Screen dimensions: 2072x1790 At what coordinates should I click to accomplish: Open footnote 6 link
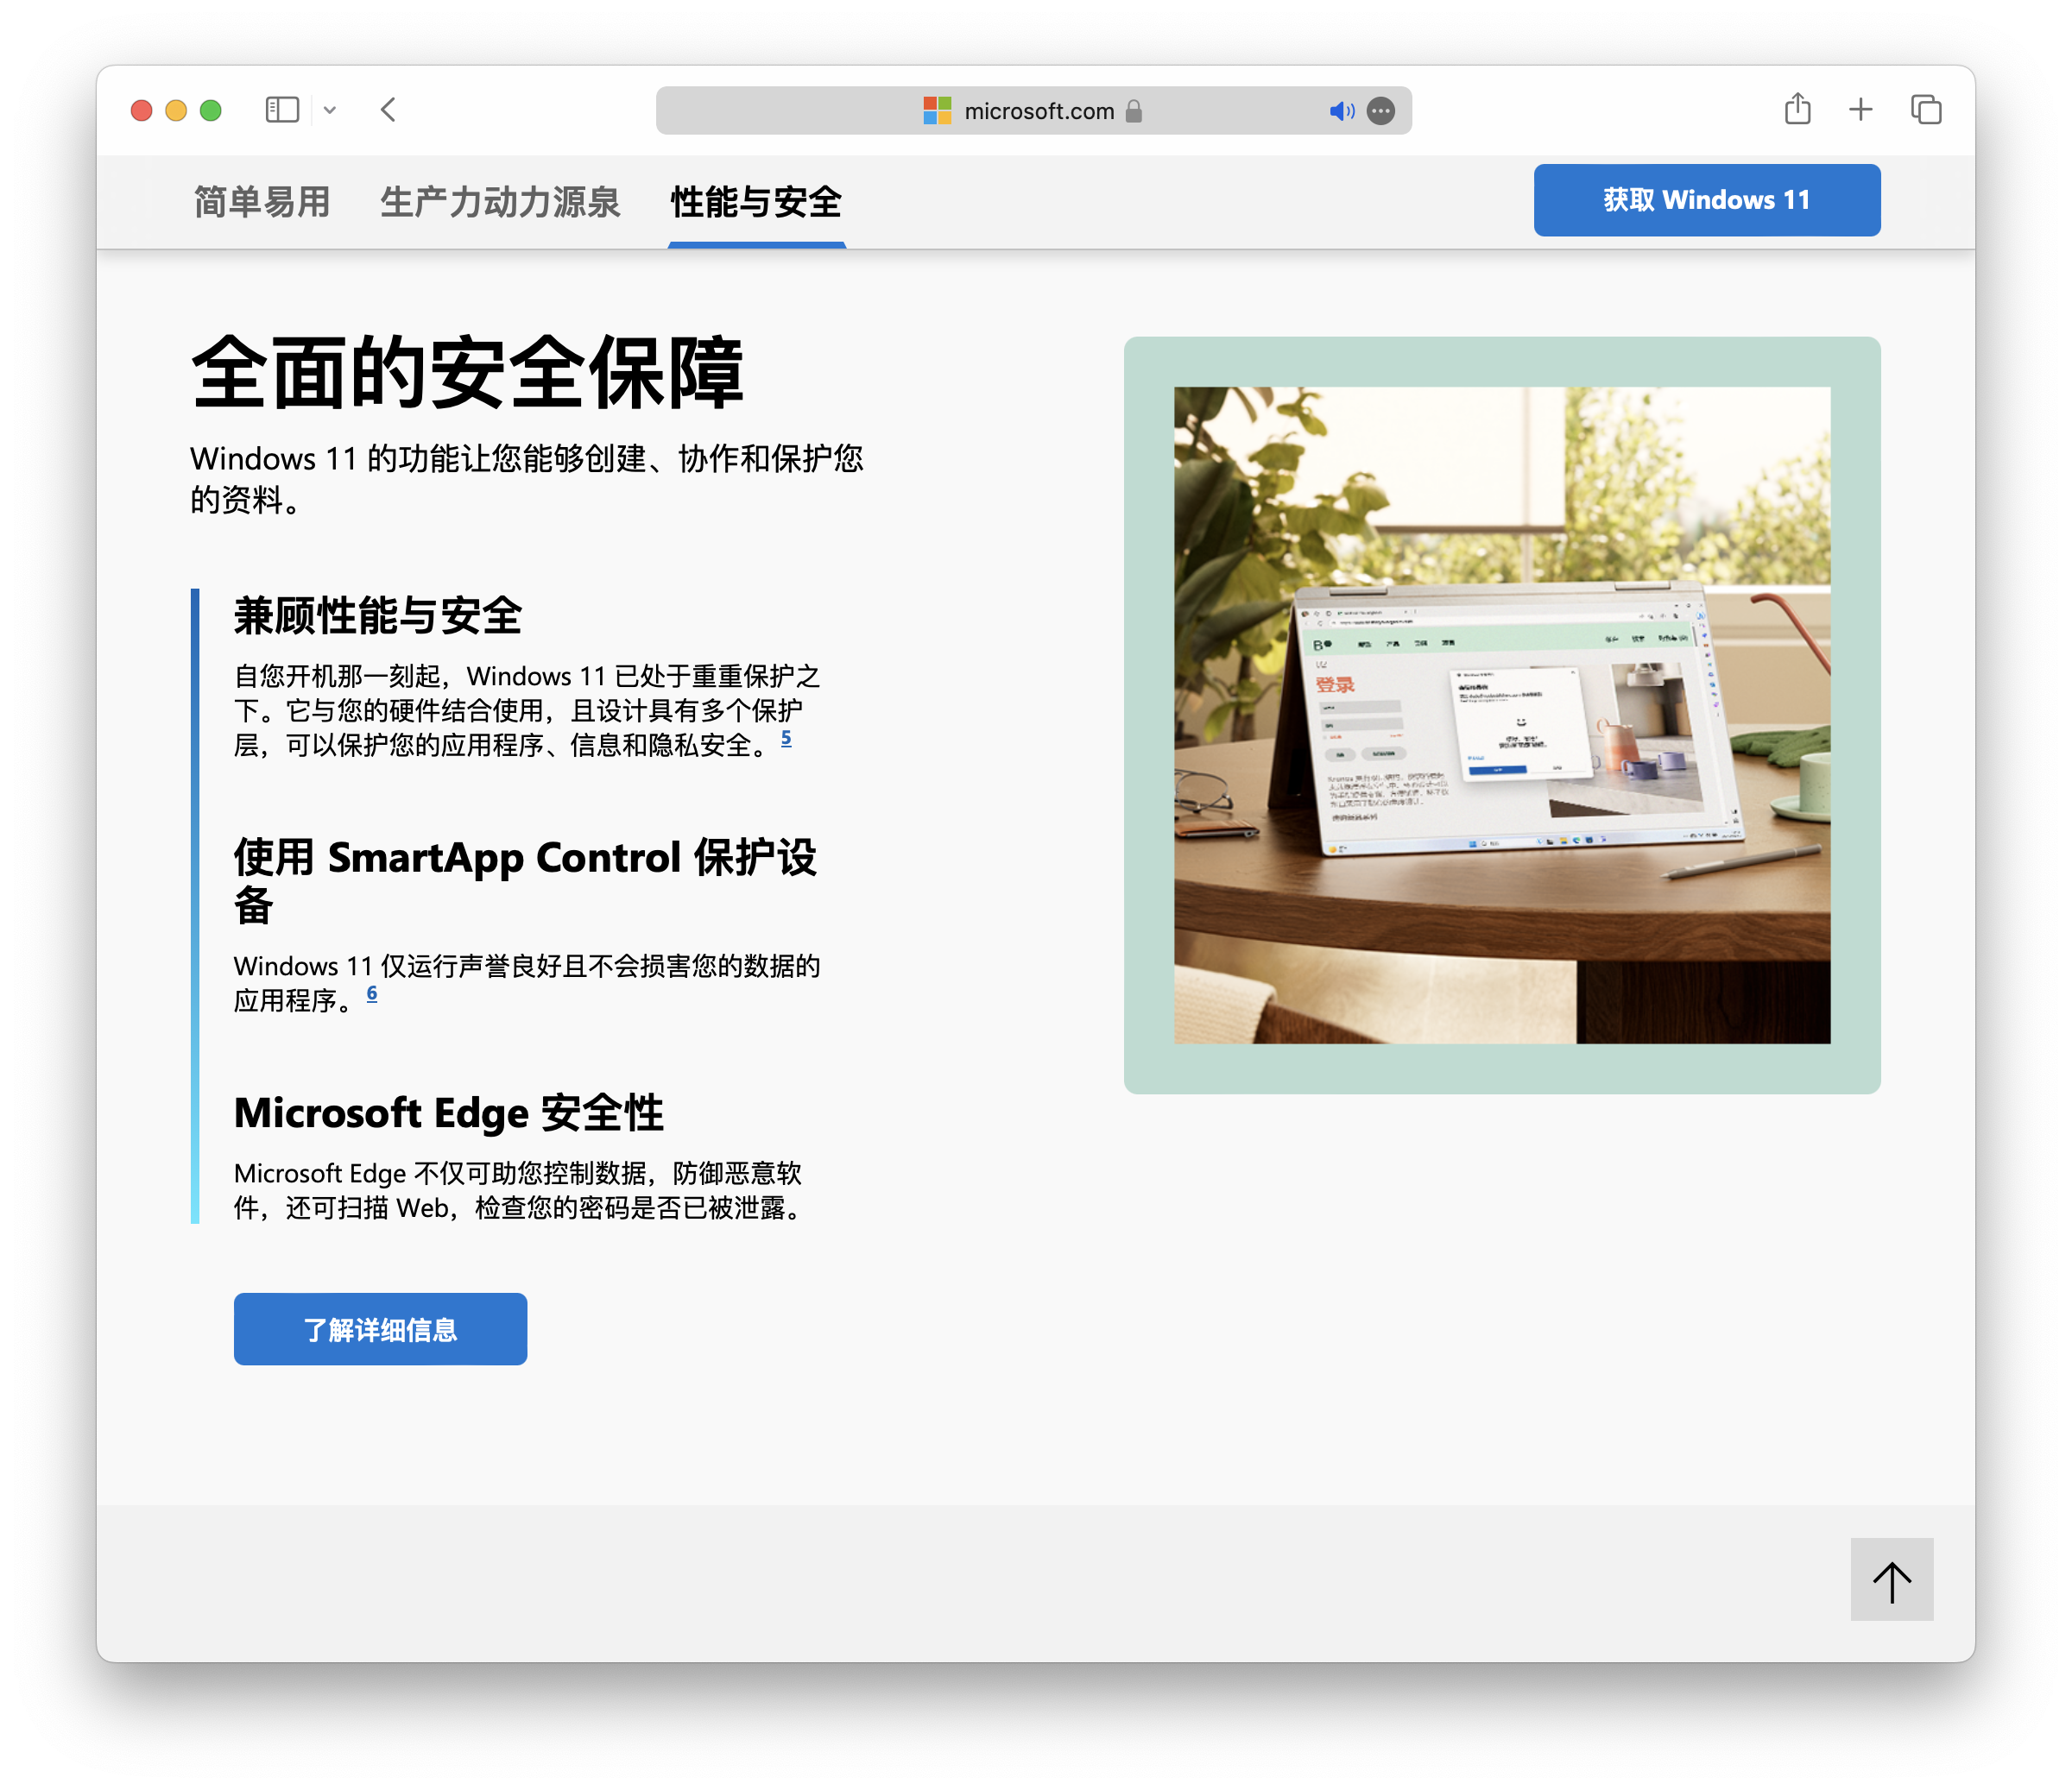tap(372, 993)
